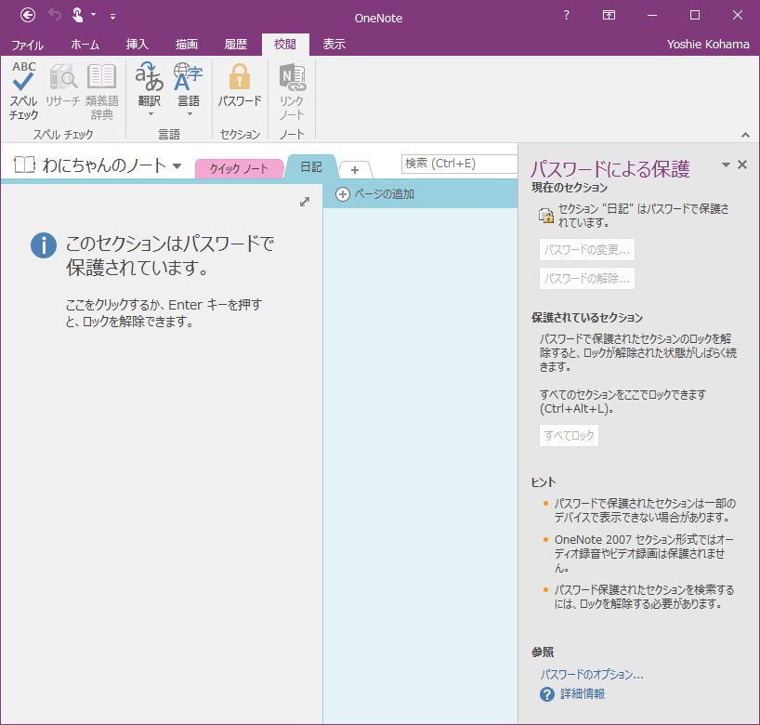Select the クイック ノート section tab
Screen dimensions: 760x725
pyautogui.click(x=239, y=168)
